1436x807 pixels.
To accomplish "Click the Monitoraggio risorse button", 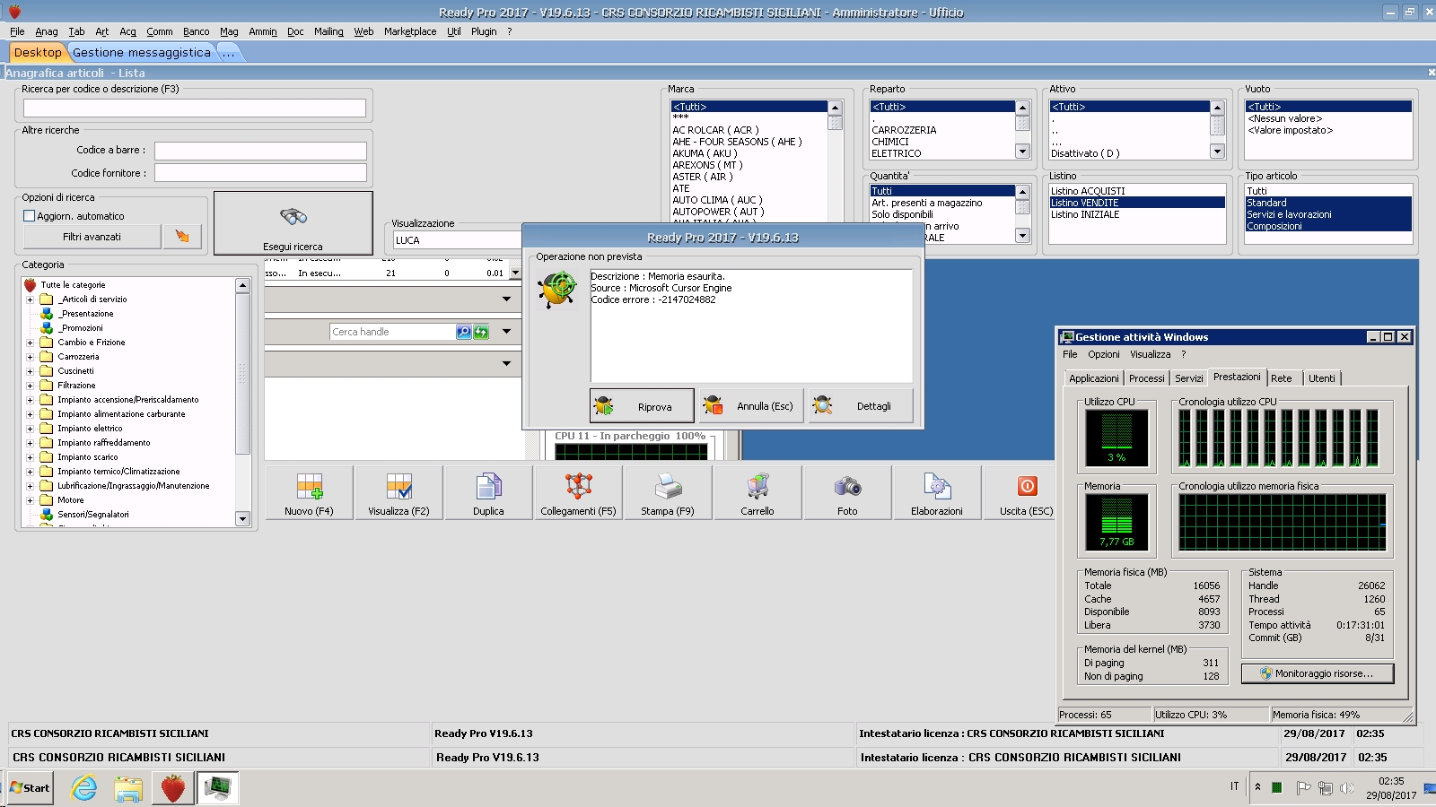I will pyautogui.click(x=1318, y=673).
